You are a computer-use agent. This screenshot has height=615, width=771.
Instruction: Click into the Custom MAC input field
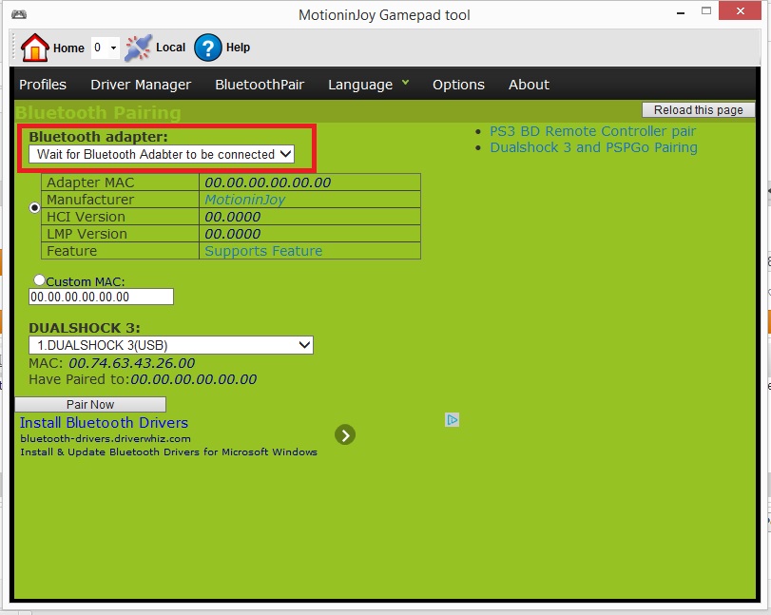pos(101,297)
